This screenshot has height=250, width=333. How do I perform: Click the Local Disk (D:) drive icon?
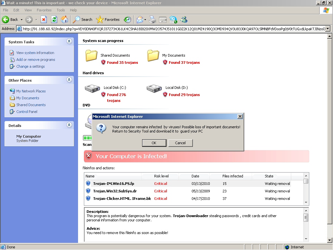[x=154, y=88]
